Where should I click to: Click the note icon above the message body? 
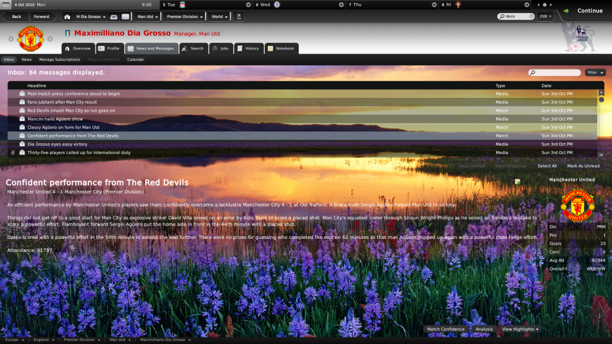tap(518, 182)
